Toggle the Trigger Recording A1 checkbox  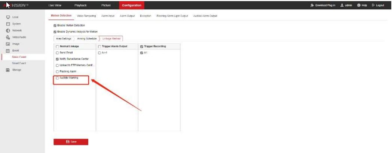[x=142, y=53]
